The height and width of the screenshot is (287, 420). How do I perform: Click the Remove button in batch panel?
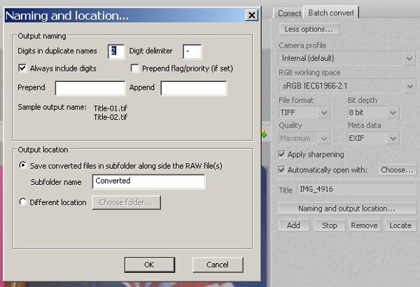(x=364, y=225)
